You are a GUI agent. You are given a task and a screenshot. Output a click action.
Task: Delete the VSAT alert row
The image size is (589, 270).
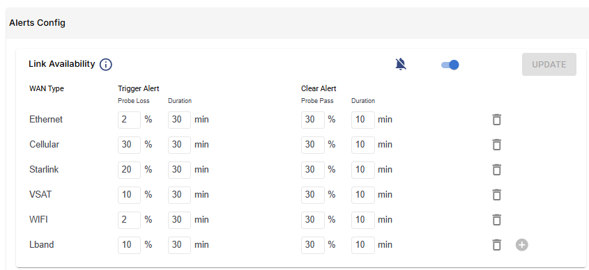[x=496, y=195]
